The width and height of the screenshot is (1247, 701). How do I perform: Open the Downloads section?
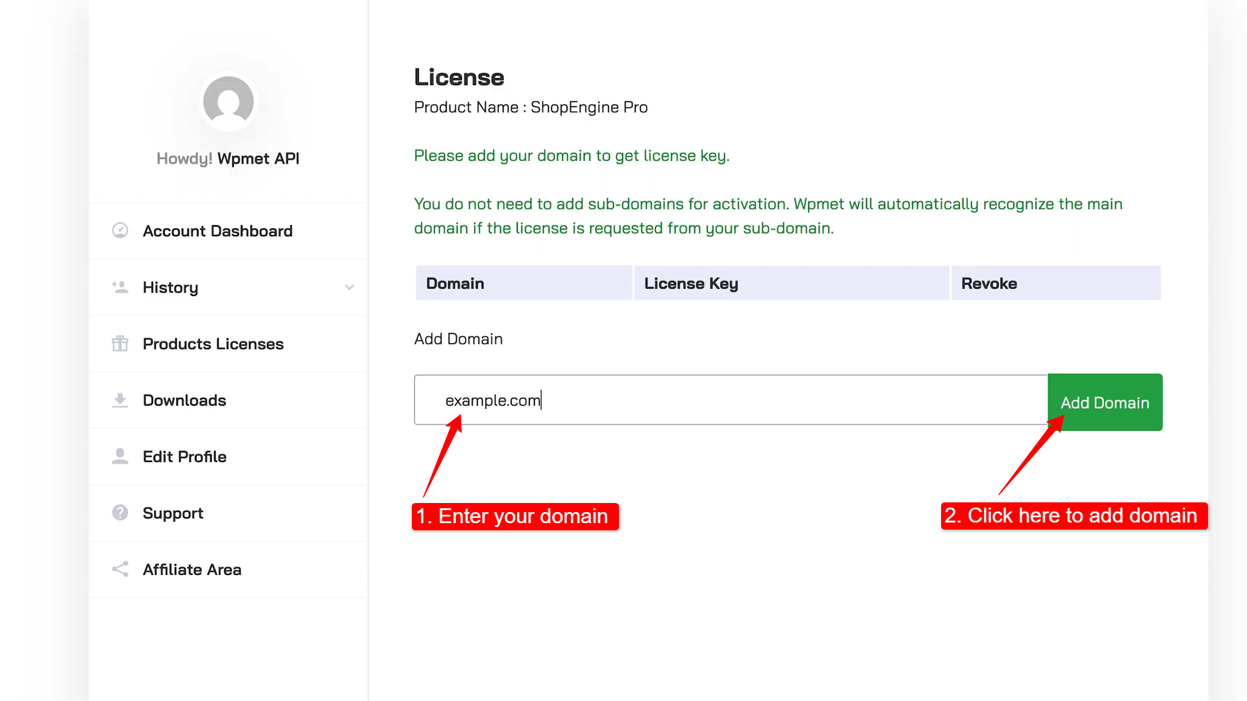coord(228,400)
